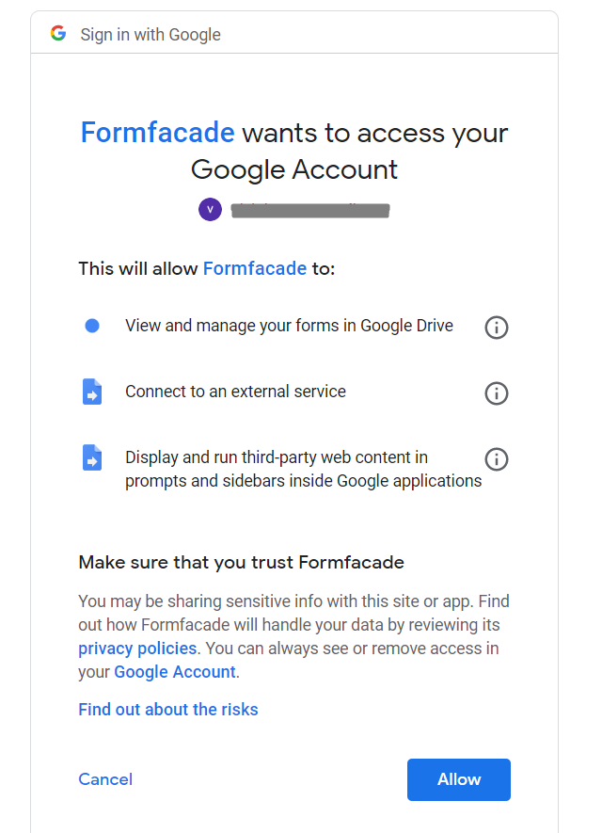The image size is (602, 833).
Task: Click the info icon for Google Drive forms permission
Action: point(497,328)
